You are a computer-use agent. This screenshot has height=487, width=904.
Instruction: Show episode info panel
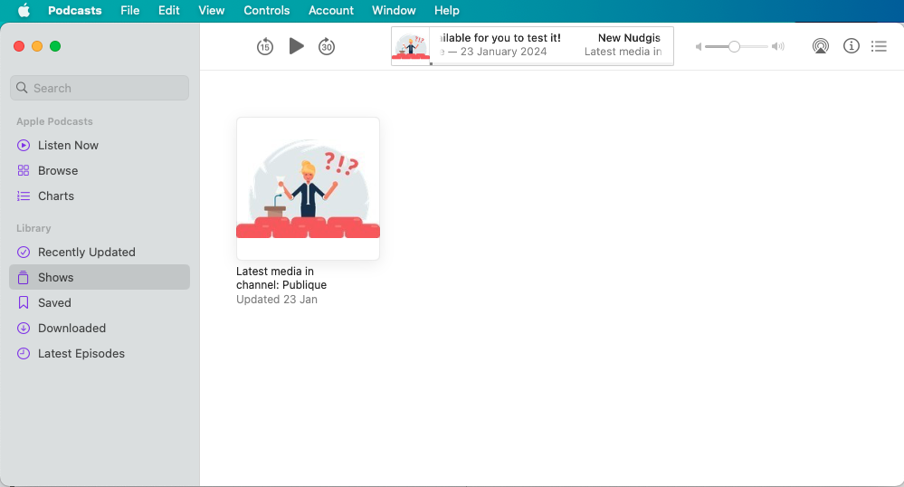pyautogui.click(x=851, y=45)
